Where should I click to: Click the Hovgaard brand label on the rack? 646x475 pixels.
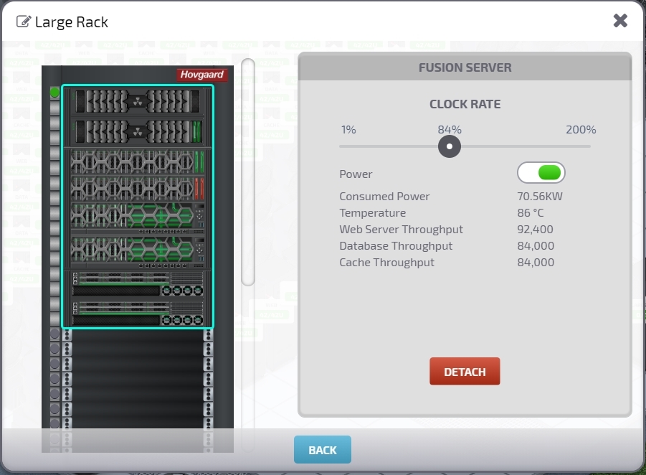(x=202, y=75)
